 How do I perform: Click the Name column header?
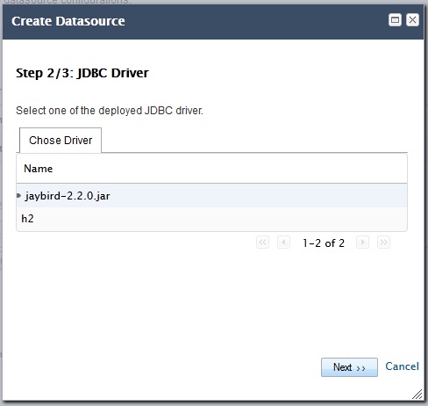(x=39, y=169)
